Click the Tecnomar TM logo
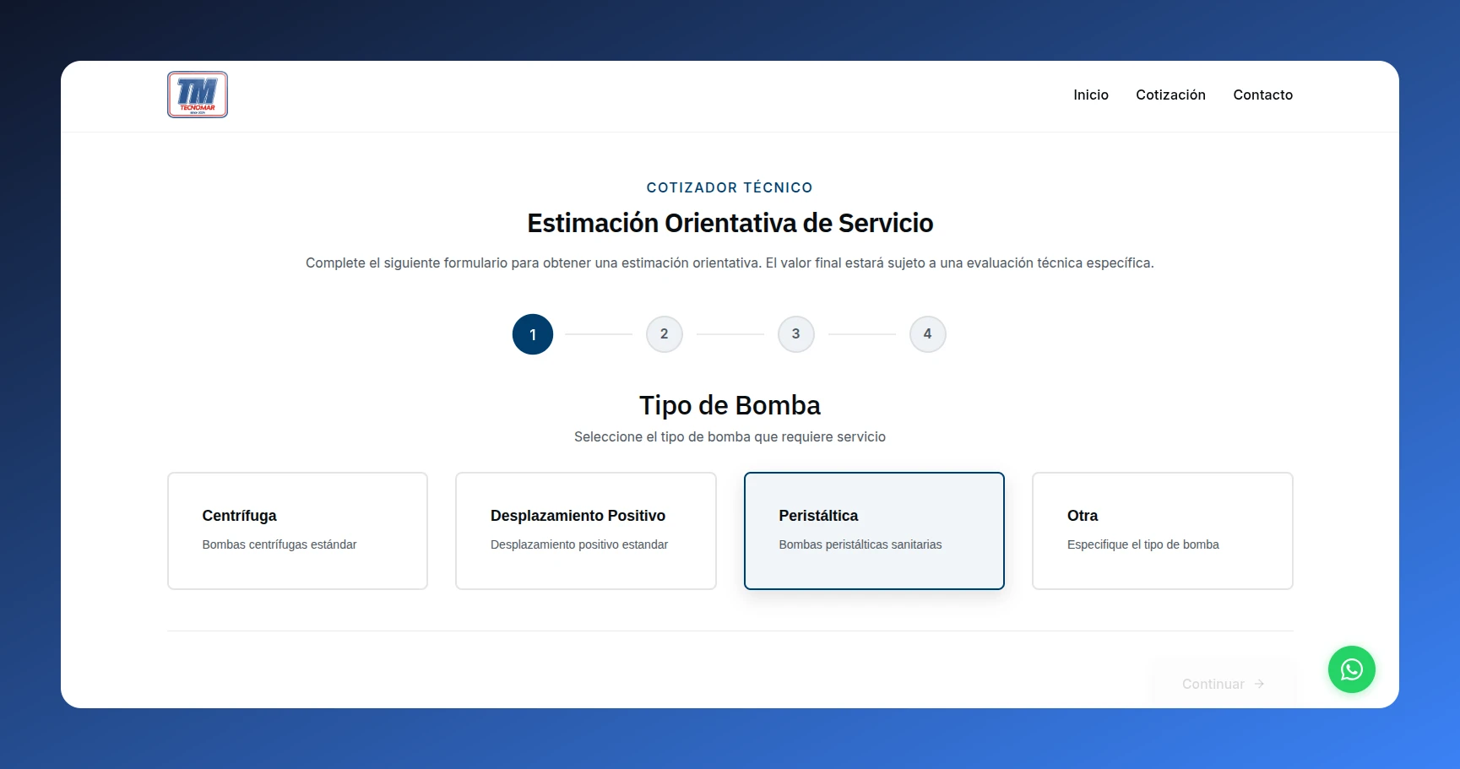 (198, 95)
